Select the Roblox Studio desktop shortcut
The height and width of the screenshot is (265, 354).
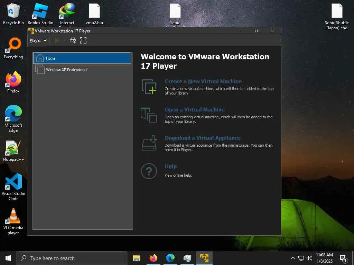pos(40,14)
